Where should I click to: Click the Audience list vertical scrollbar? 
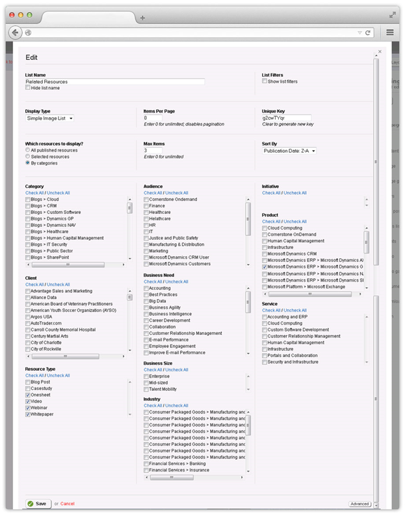[x=248, y=219]
